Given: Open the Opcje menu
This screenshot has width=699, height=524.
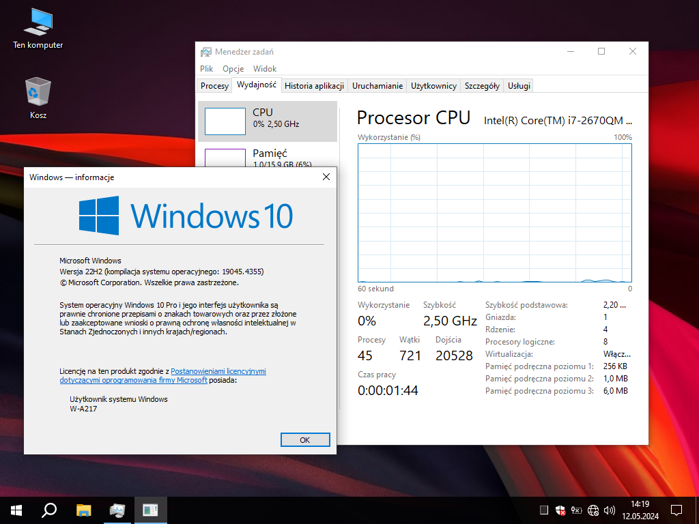Looking at the screenshot, I should [x=233, y=69].
